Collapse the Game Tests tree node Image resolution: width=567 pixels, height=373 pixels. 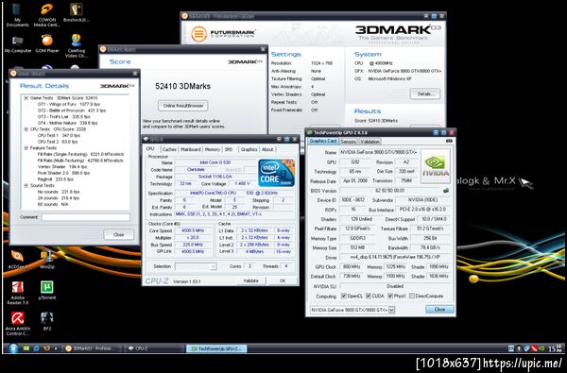(26, 98)
